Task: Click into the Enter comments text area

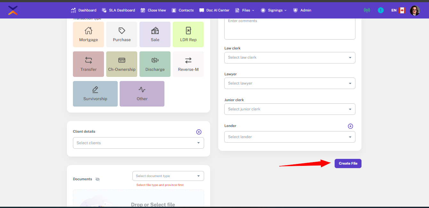Action: pyautogui.click(x=290, y=28)
